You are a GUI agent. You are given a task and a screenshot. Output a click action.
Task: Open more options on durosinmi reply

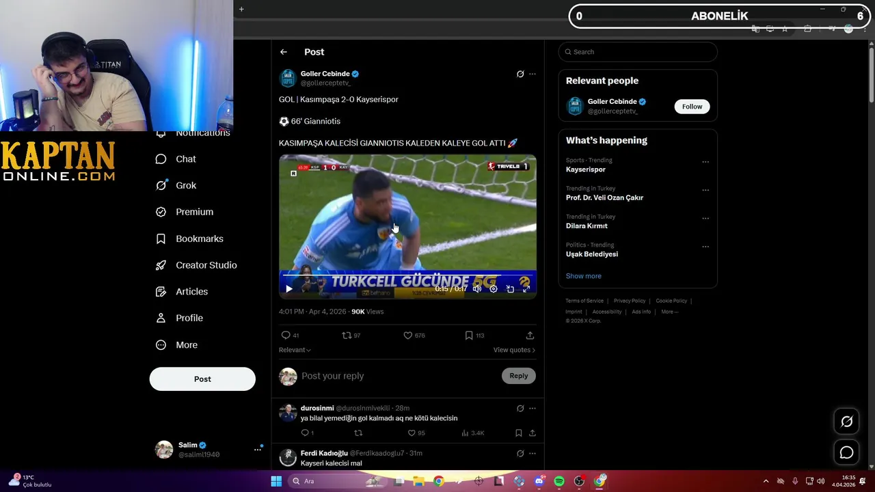point(533,409)
